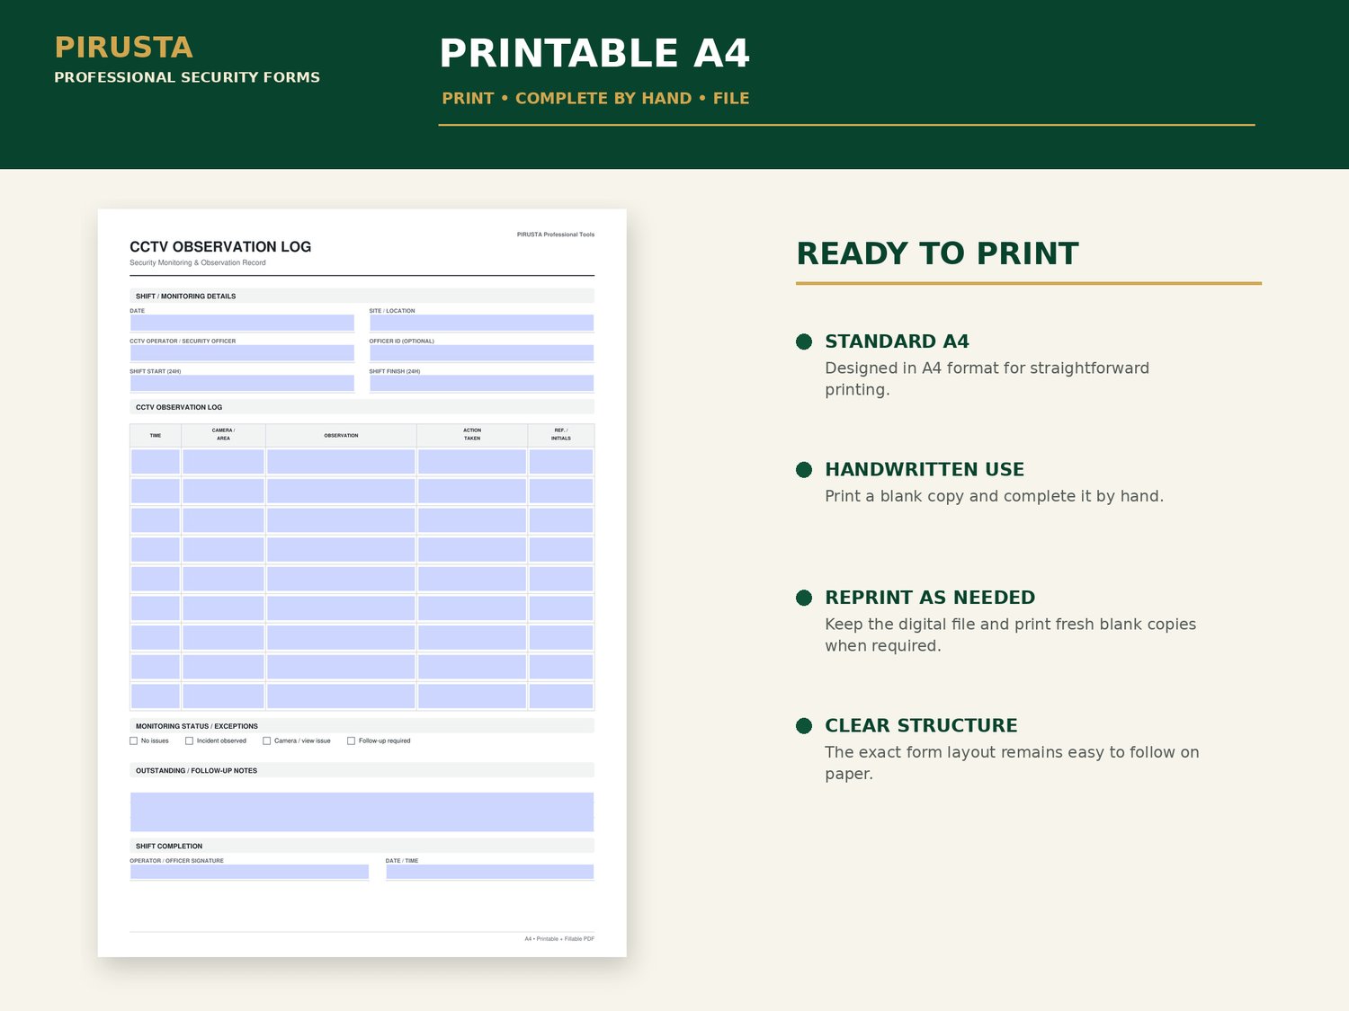
Task: Click the 'HANDWRITTEN USE' feature title
Action: (x=925, y=470)
